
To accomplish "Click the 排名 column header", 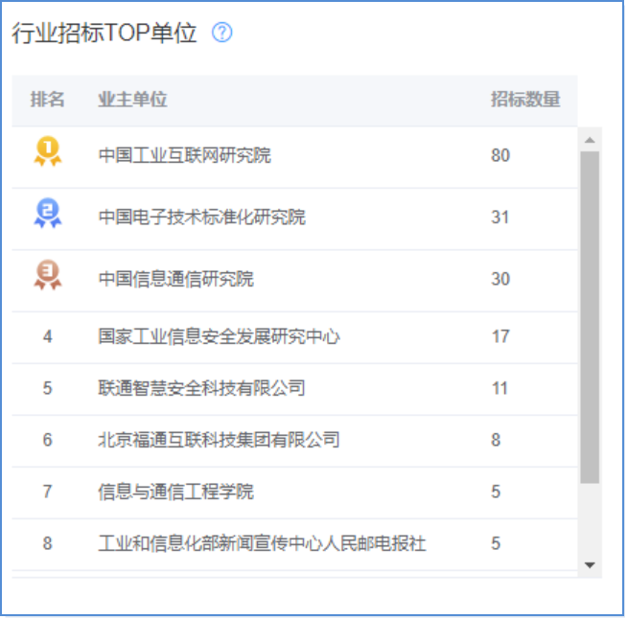I will [48, 99].
